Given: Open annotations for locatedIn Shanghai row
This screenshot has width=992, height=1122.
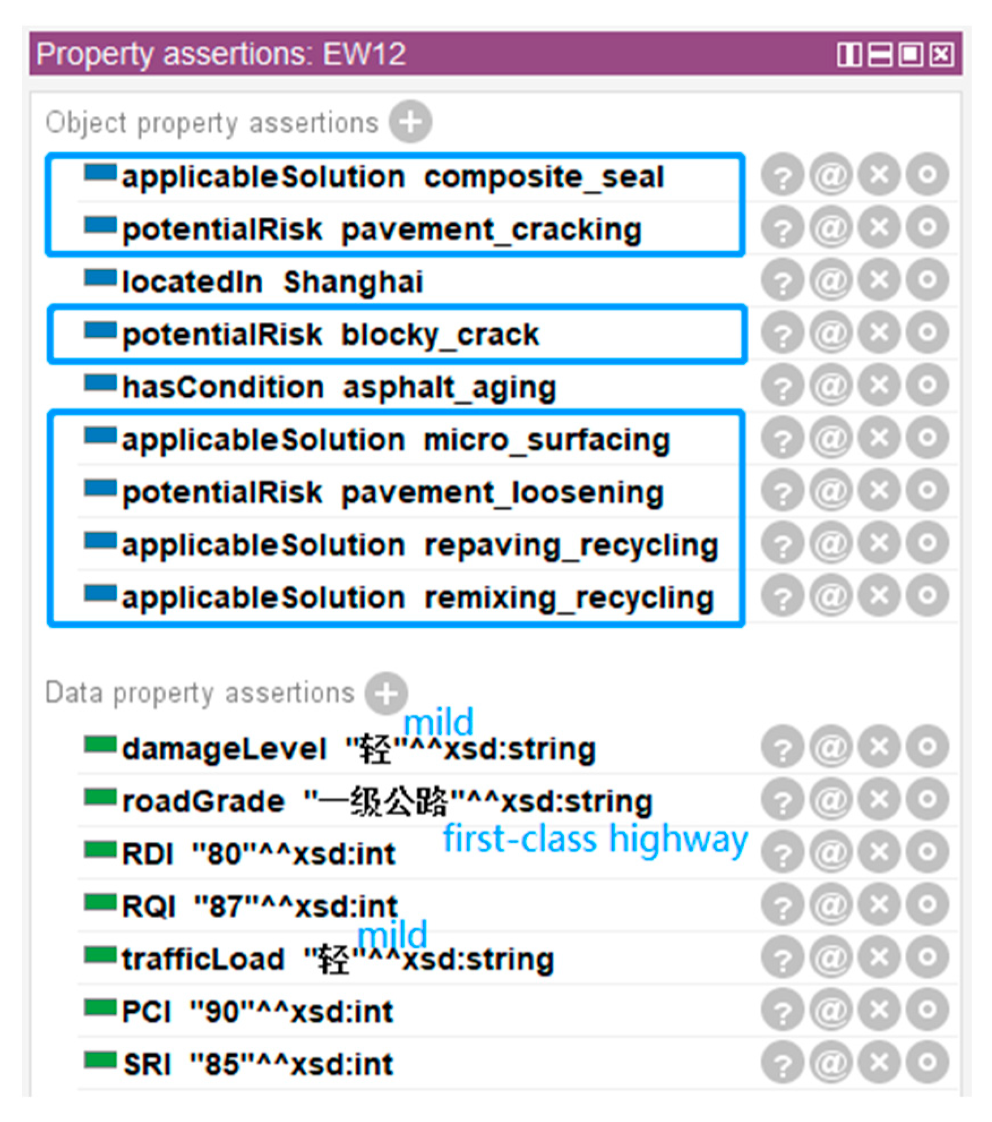Looking at the screenshot, I should click(830, 280).
